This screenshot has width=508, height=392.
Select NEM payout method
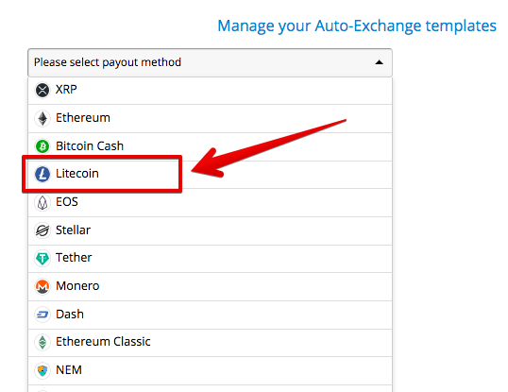[210, 371]
